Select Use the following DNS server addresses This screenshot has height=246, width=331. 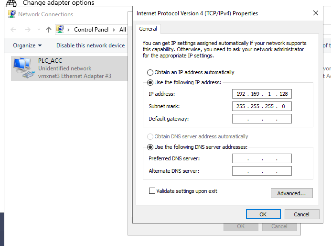(x=150, y=147)
